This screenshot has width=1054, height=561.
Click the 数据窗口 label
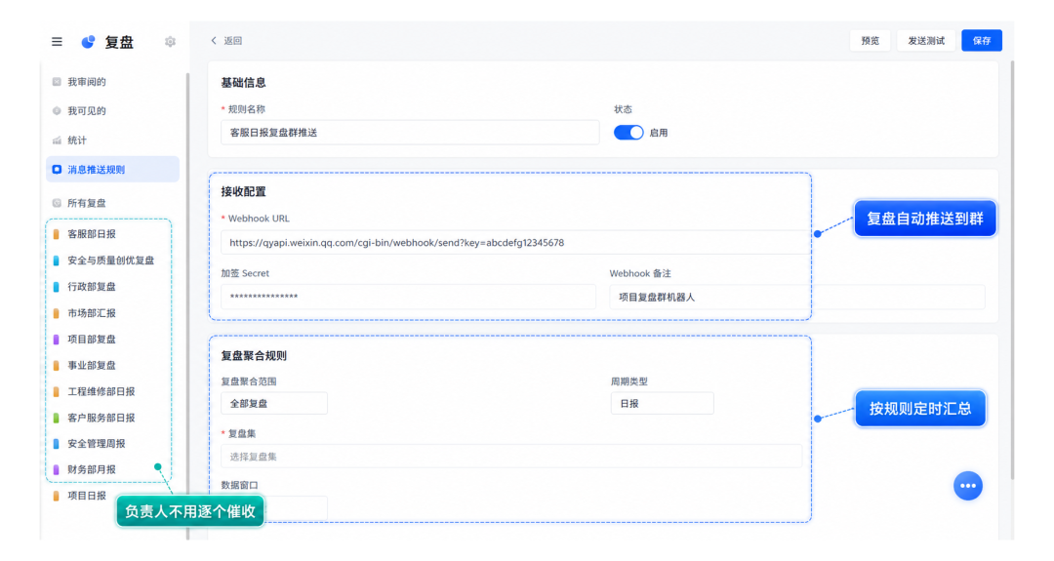[240, 485]
